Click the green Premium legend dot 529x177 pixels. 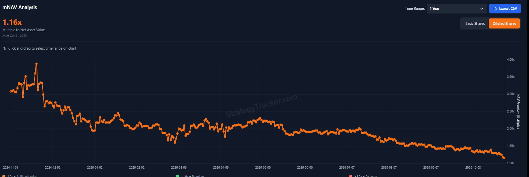177,176
